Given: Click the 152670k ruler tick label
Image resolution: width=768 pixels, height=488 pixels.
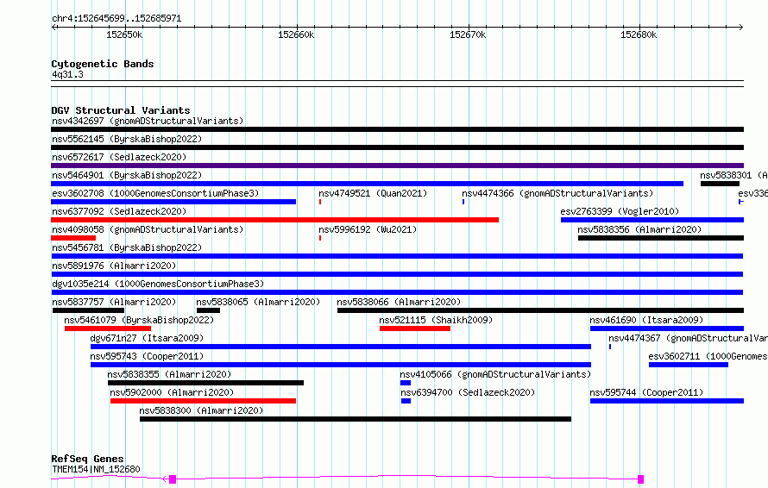Looking at the screenshot, I should (x=468, y=34).
